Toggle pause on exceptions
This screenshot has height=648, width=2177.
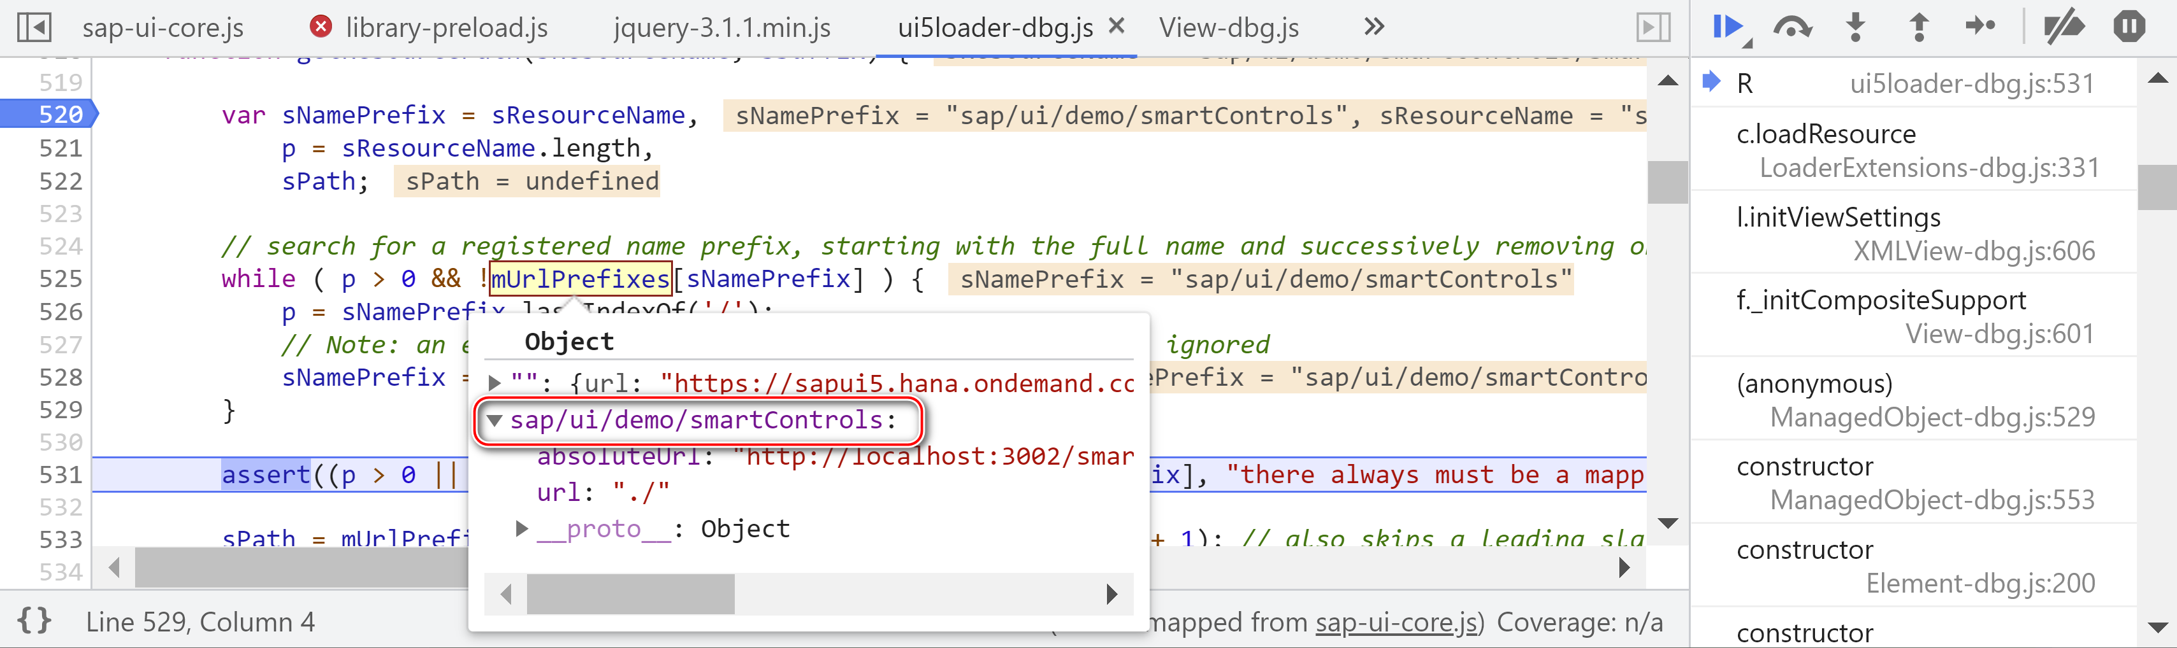click(x=2130, y=27)
